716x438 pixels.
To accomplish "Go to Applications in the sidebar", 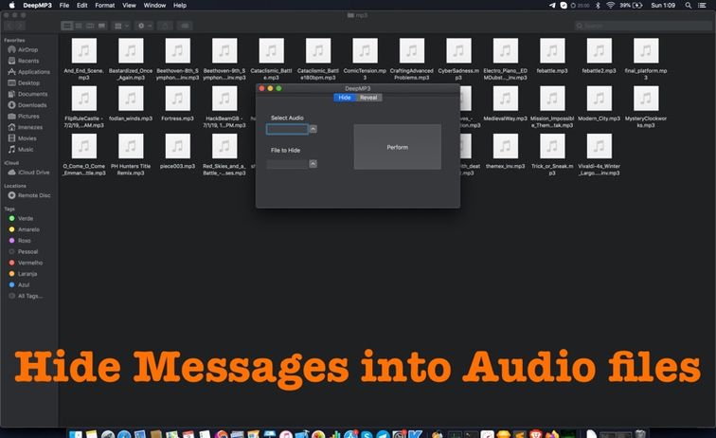I will [33, 72].
